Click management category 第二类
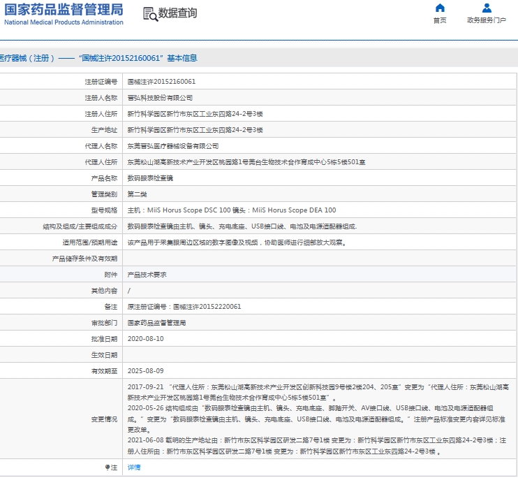This screenshot has width=518, height=478. pyautogui.click(x=137, y=194)
